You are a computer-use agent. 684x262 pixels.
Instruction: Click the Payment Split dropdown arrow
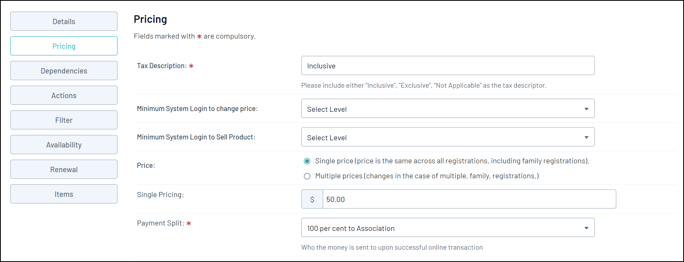[586, 228]
